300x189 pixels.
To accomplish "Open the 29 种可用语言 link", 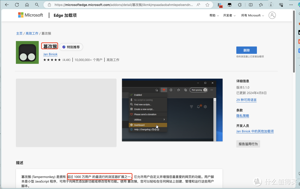I will [246, 100].
